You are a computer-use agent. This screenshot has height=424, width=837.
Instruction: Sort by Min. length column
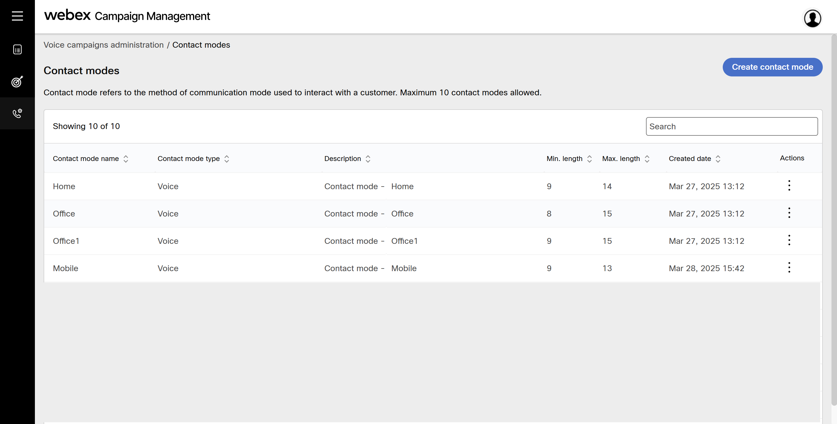point(589,159)
